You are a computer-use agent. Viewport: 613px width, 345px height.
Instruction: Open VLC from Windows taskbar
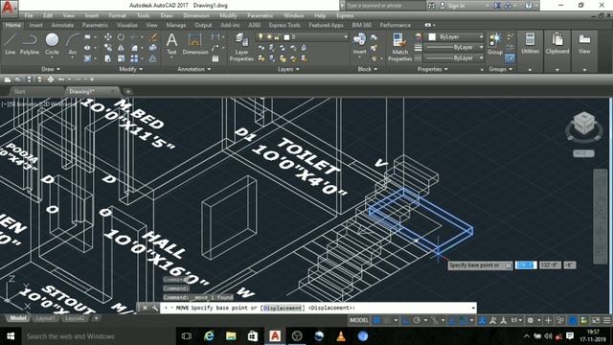(x=341, y=336)
